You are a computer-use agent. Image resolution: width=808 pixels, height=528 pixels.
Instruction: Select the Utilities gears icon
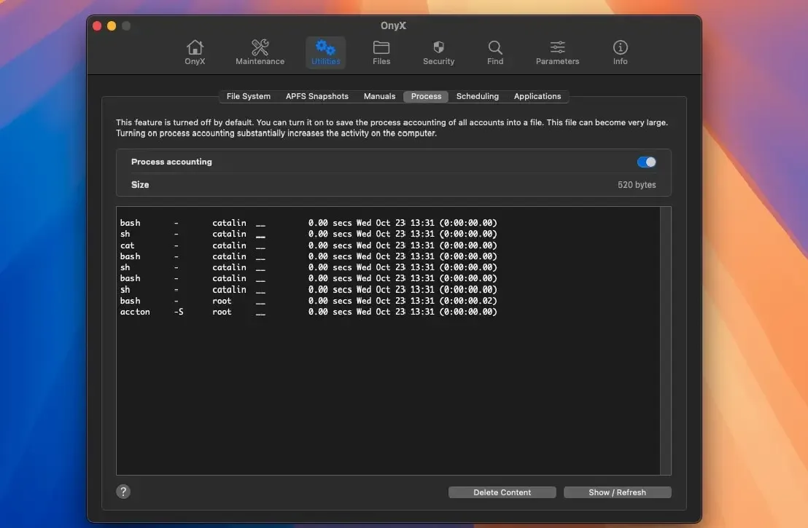click(x=326, y=52)
